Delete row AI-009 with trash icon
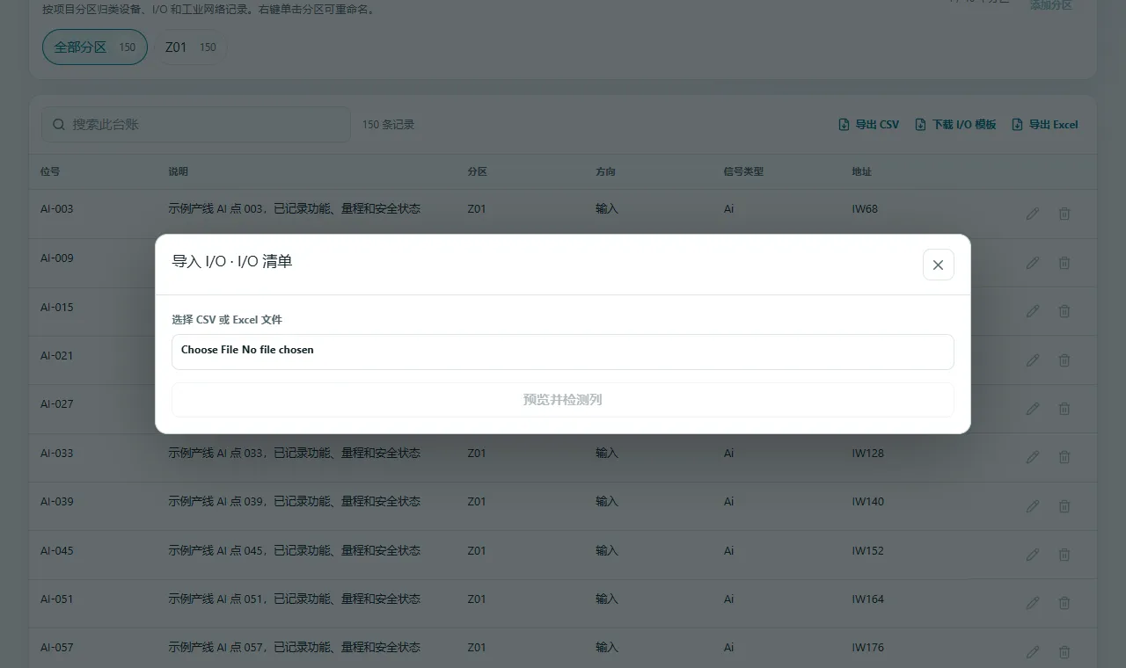The image size is (1126, 668). point(1064,263)
